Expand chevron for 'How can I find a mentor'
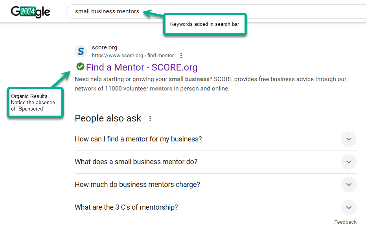Viewport: 366px width, 230px height. (x=349, y=139)
